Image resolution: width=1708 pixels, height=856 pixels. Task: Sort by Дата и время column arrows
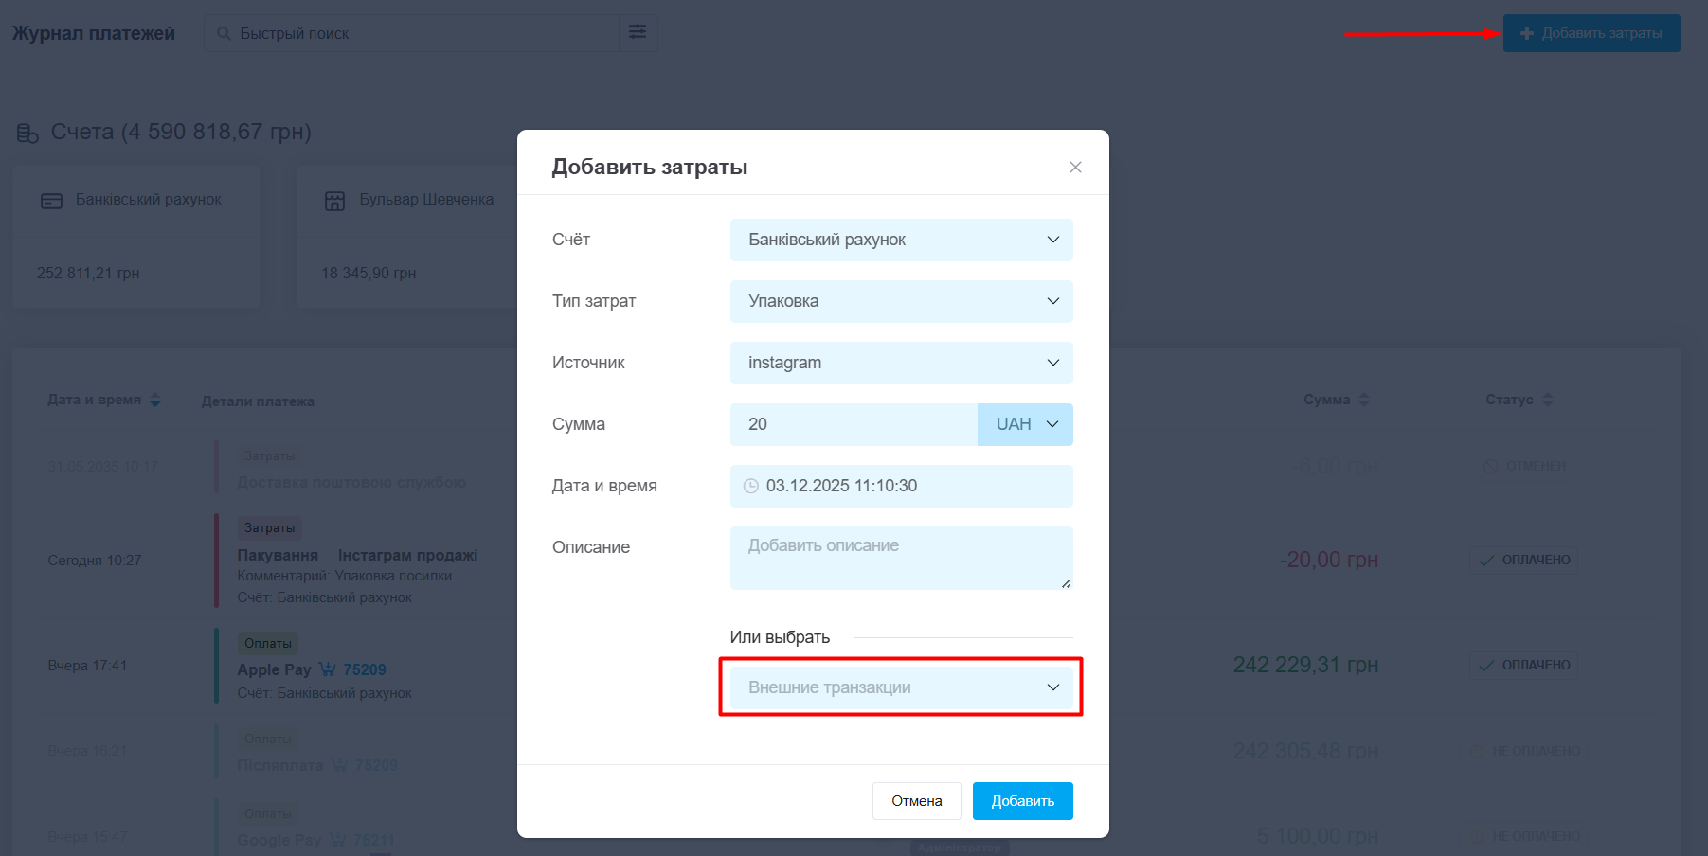tap(155, 401)
